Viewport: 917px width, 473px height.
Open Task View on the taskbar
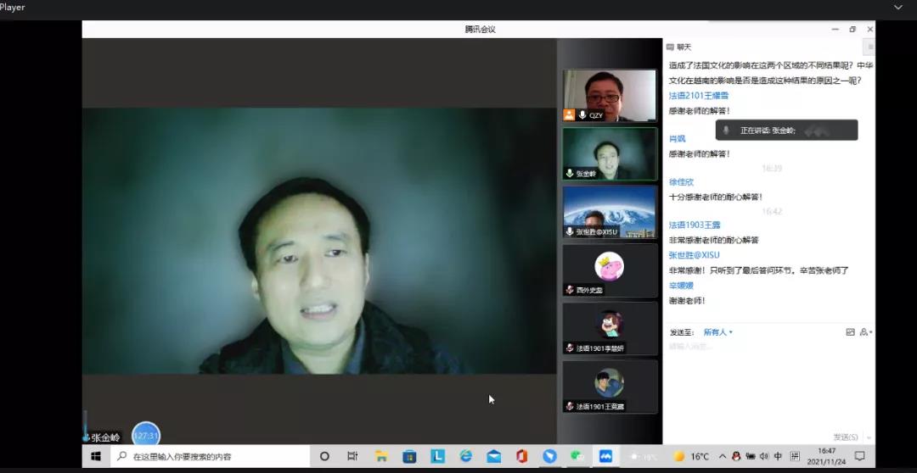coord(352,456)
